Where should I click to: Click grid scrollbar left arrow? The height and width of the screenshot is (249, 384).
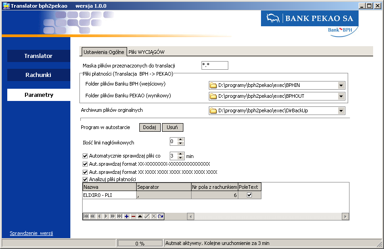pos(191,216)
